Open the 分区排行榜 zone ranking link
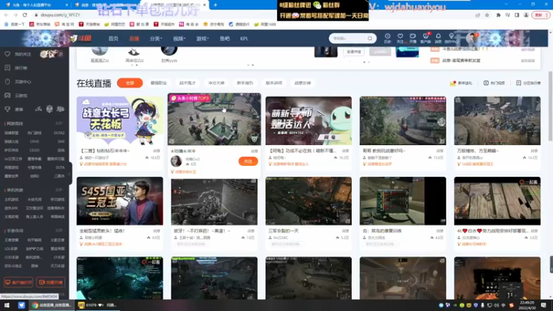This screenshot has height=311, width=553. point(528,83)
